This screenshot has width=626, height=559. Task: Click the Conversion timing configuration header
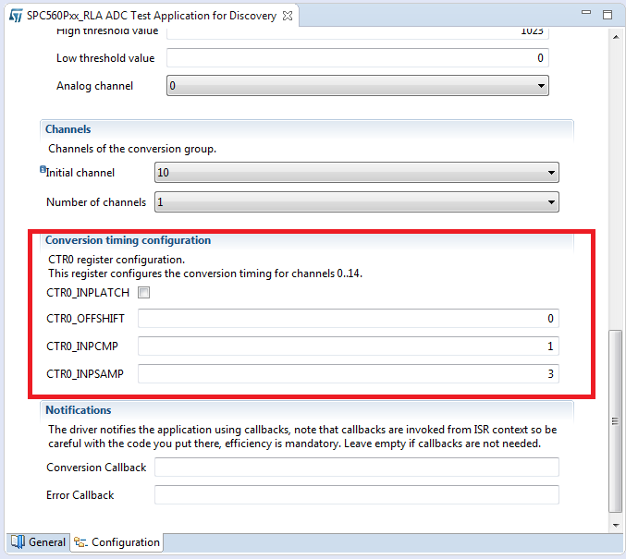128,240
